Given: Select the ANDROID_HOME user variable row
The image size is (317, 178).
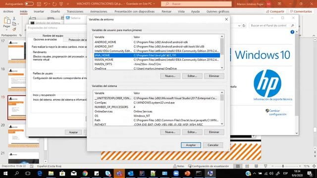Looking at the screenshot, I should [157, 42].
